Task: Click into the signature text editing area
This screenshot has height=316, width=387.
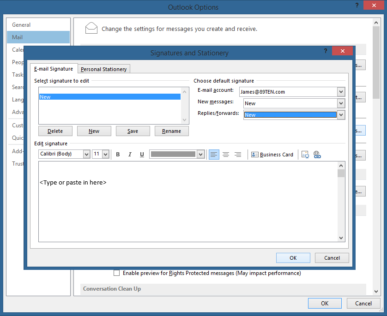Action: [188, 202]
